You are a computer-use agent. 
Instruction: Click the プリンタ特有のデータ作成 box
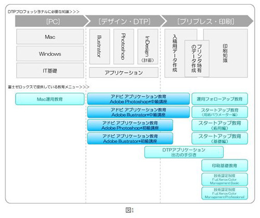[197, 59]
